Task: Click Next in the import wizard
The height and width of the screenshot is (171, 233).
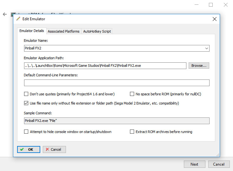Action: [x=195, y=164]
